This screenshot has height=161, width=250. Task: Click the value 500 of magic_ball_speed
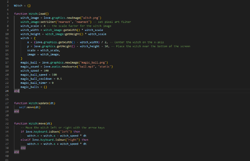[54, 75]
